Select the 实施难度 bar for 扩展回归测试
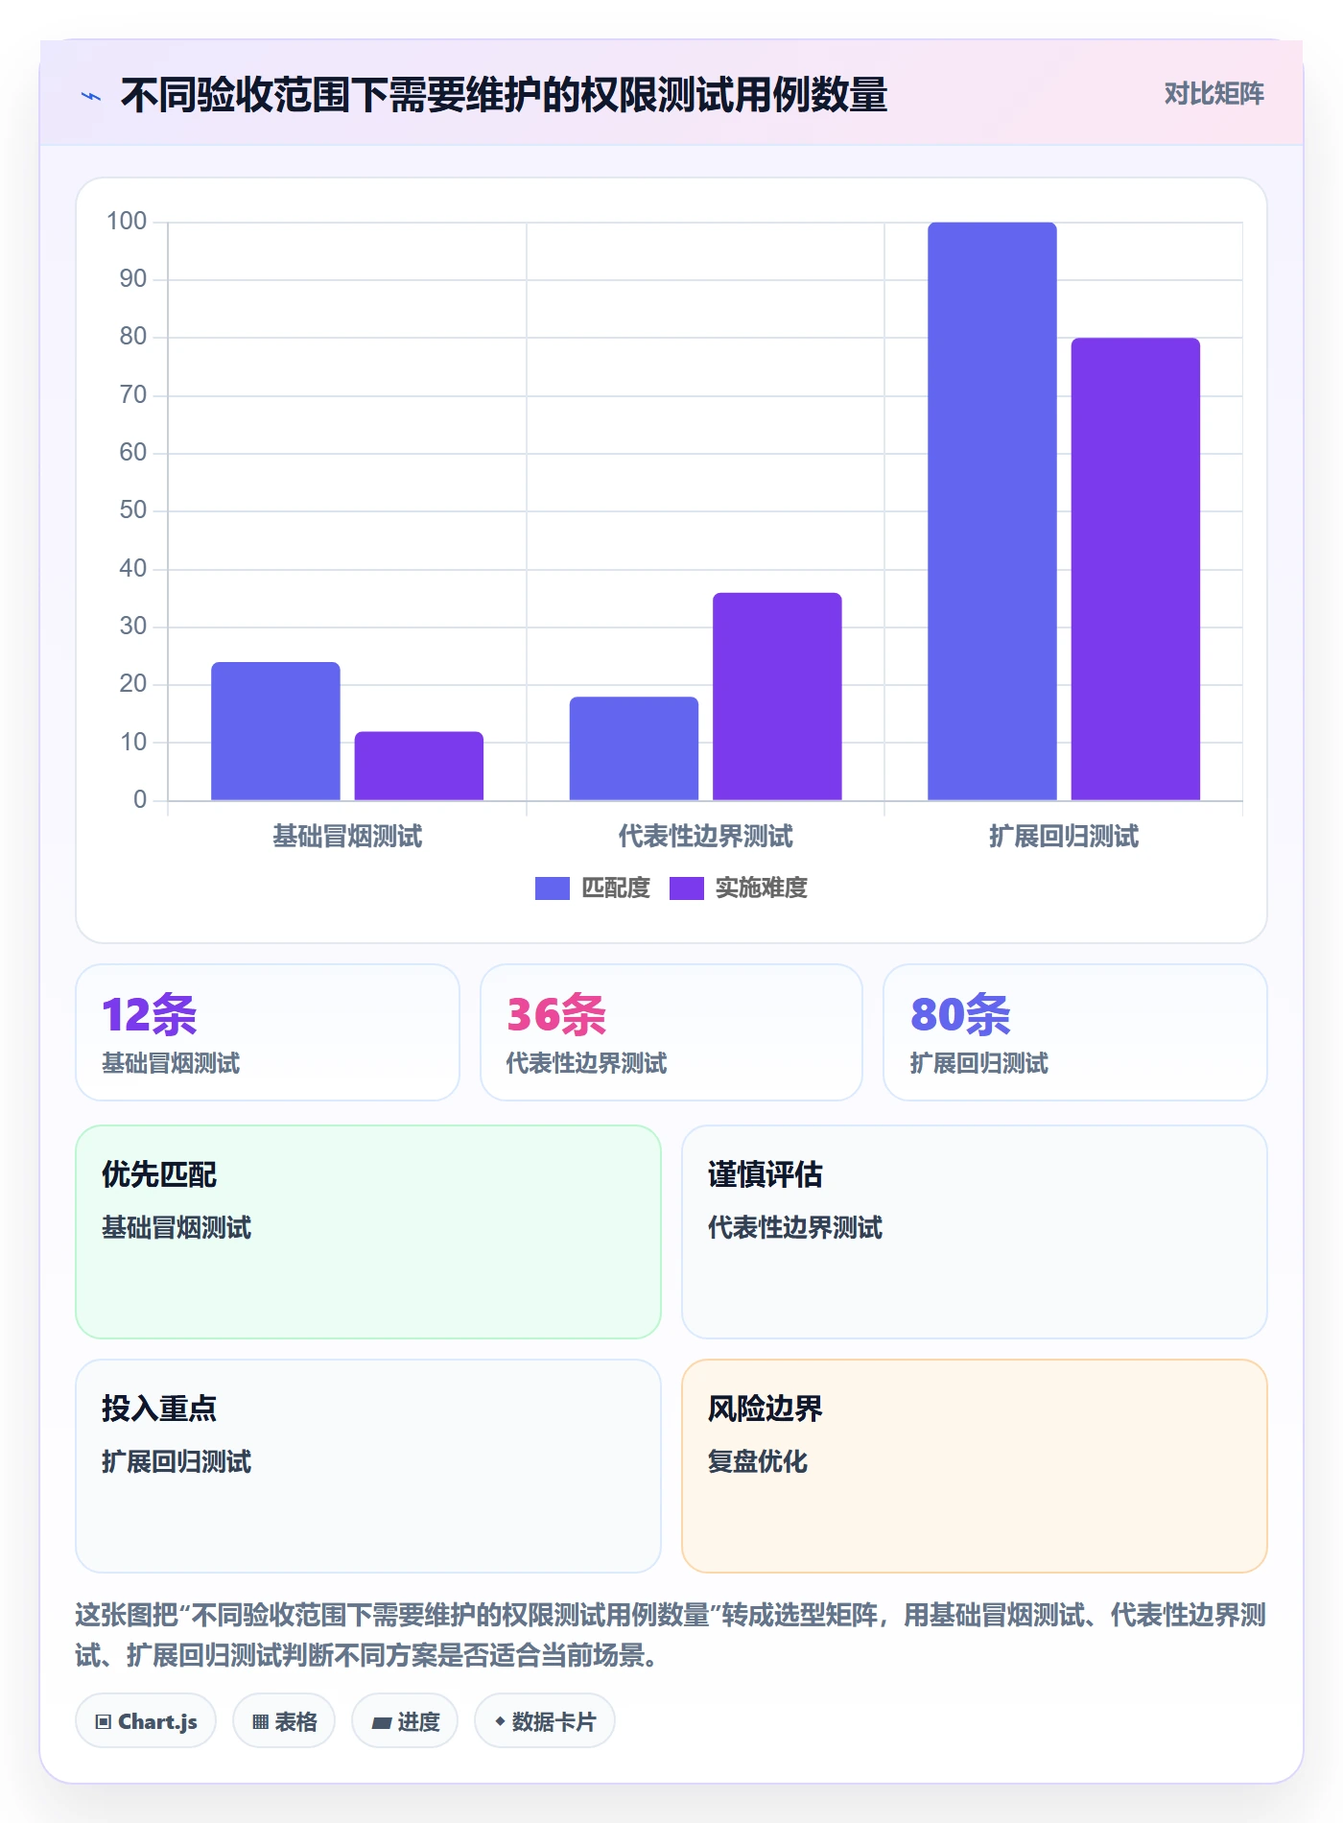The image size is (1343, 1823). (x=1136, y=569)
